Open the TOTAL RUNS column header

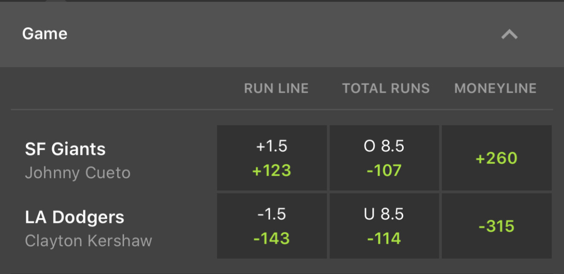386,88
